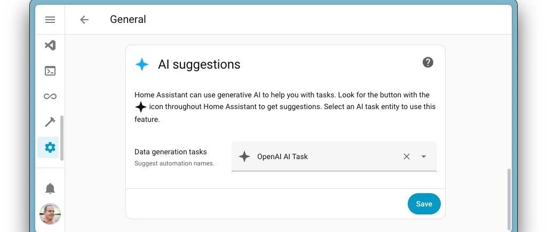Viewport: 547px width, 232px height.
Task: Open notifications bell
Action: (x=50, y=188)
